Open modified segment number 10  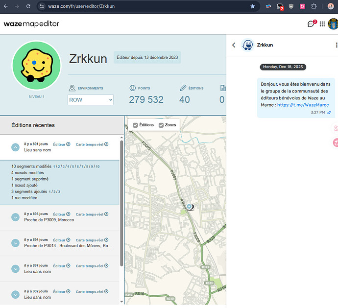tap(97, 166)
